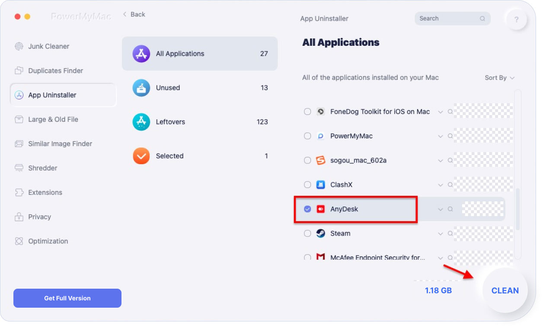Screen dimensions: 543x328
Task: Click the Steam app icon
Action: (320, 233)
